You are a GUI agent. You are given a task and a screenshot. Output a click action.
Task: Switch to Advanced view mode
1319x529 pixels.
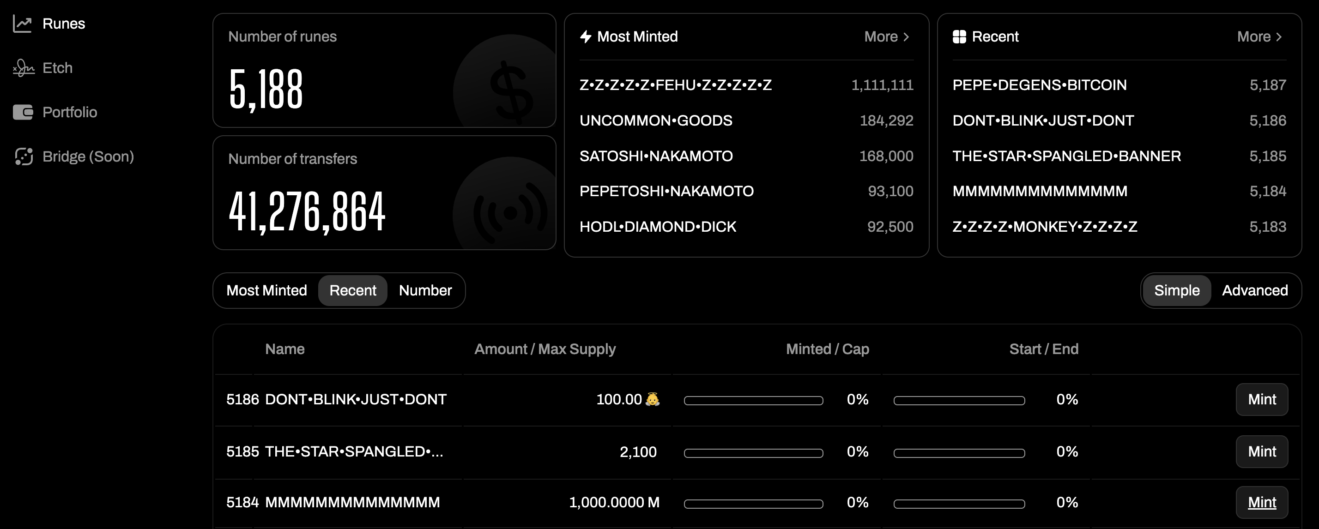click(x=1254, y=291)
